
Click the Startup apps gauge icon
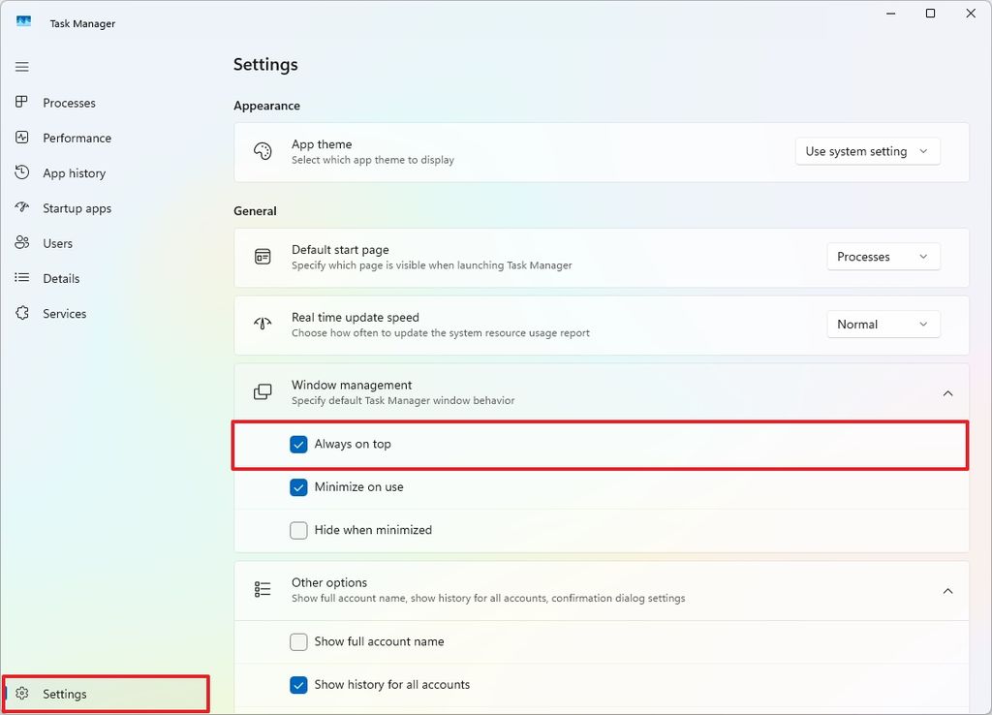(x=22, y=207)
